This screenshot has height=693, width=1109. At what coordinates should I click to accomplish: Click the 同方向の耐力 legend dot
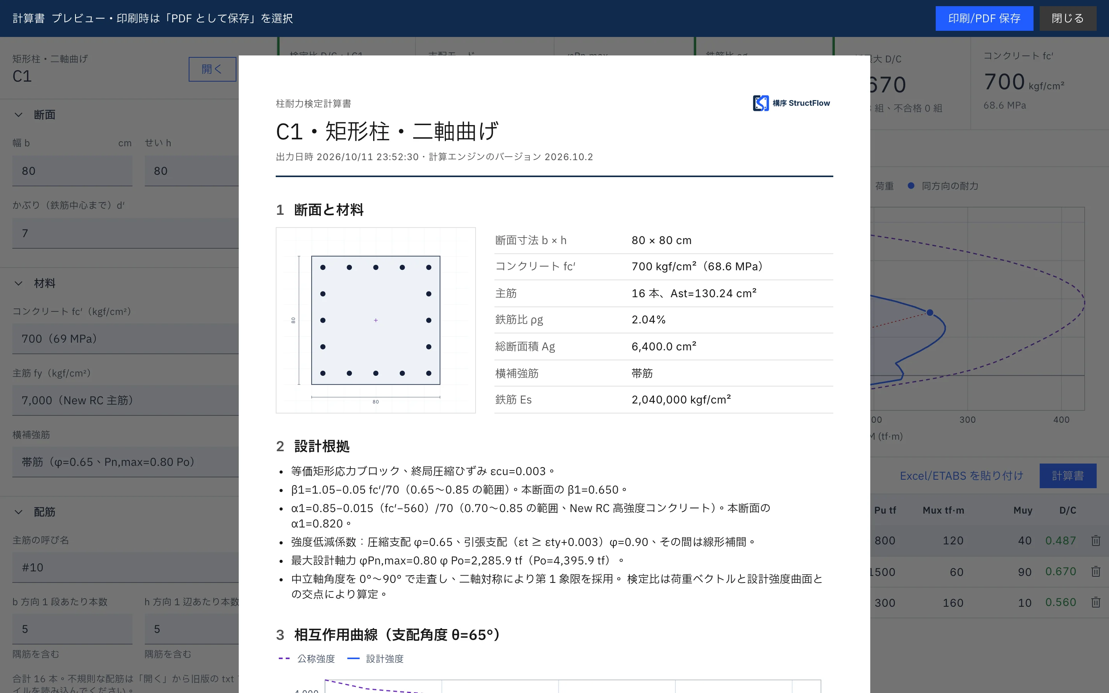click(911, 186)
